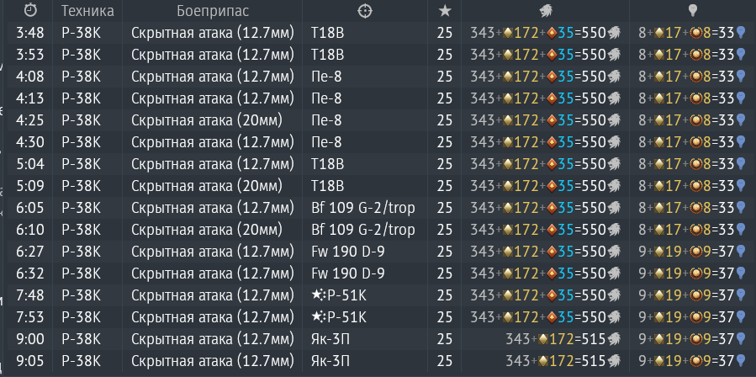Viewport: 756px width, 377px height.
Task: Click the silver lion icon in the 9:05 row
Action: [613, 361]
